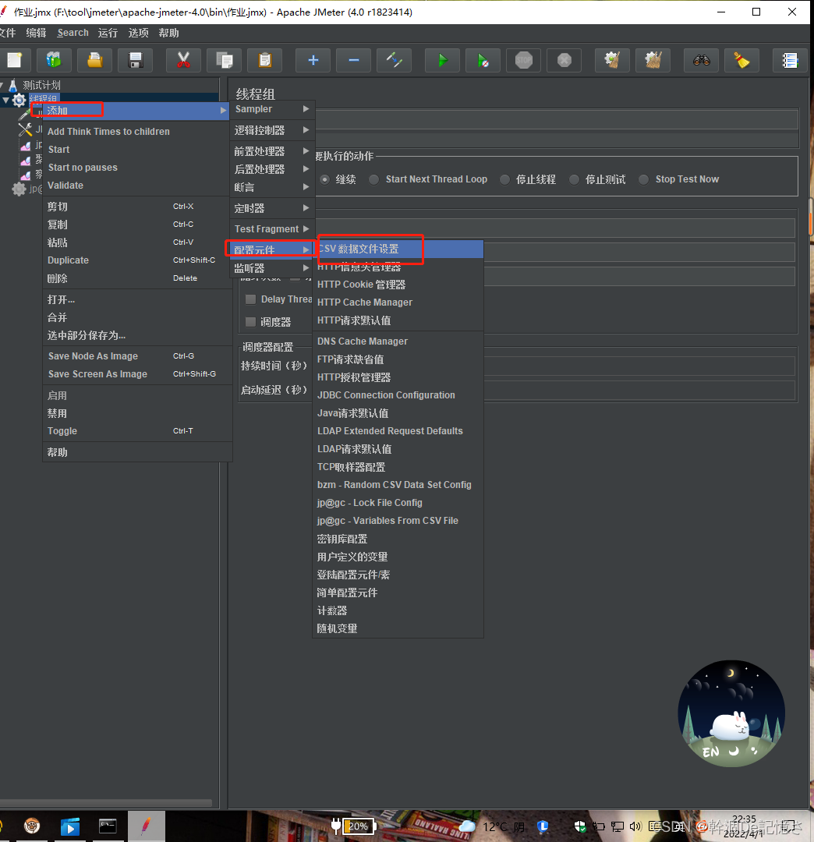Expand the 断言 submenu
The width and height of the screenshot is (814, 842).
coord(272,187)
